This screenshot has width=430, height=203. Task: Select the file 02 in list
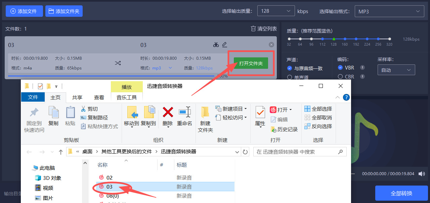tap(110, 177)
